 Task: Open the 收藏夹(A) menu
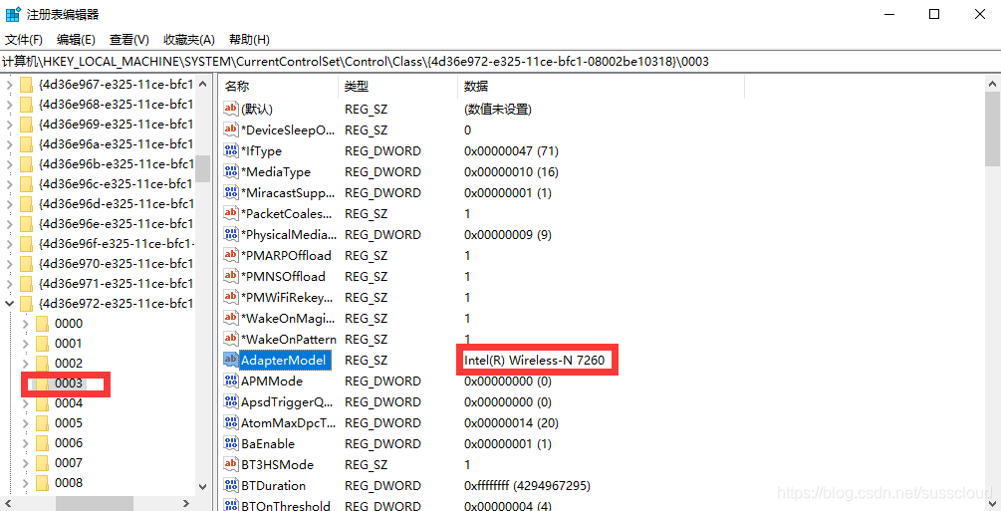189,40
